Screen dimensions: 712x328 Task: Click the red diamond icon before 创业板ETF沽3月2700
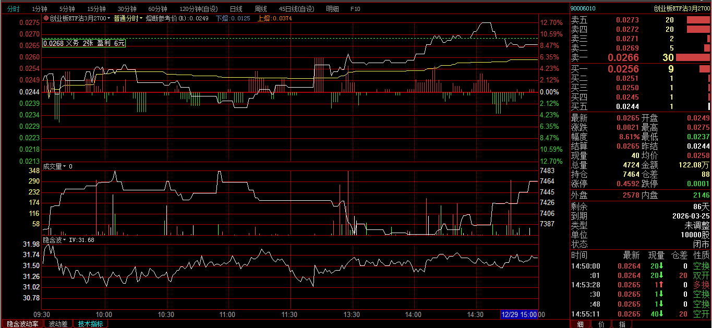(46, 18)
